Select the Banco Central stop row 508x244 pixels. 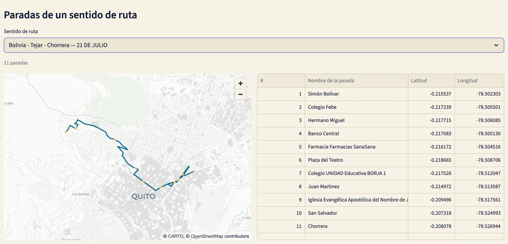click(x=380, y=134)
